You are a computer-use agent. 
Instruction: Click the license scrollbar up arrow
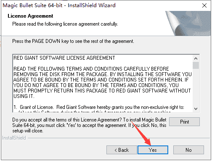tap(196, 58)
